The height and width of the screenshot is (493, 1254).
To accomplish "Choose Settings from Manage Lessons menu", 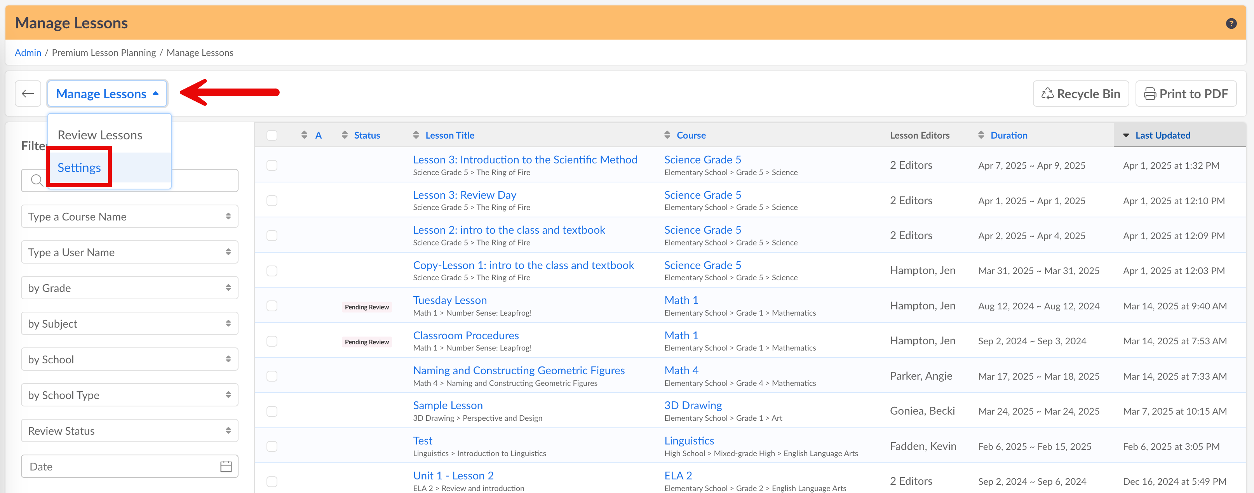I will point(79,167).
